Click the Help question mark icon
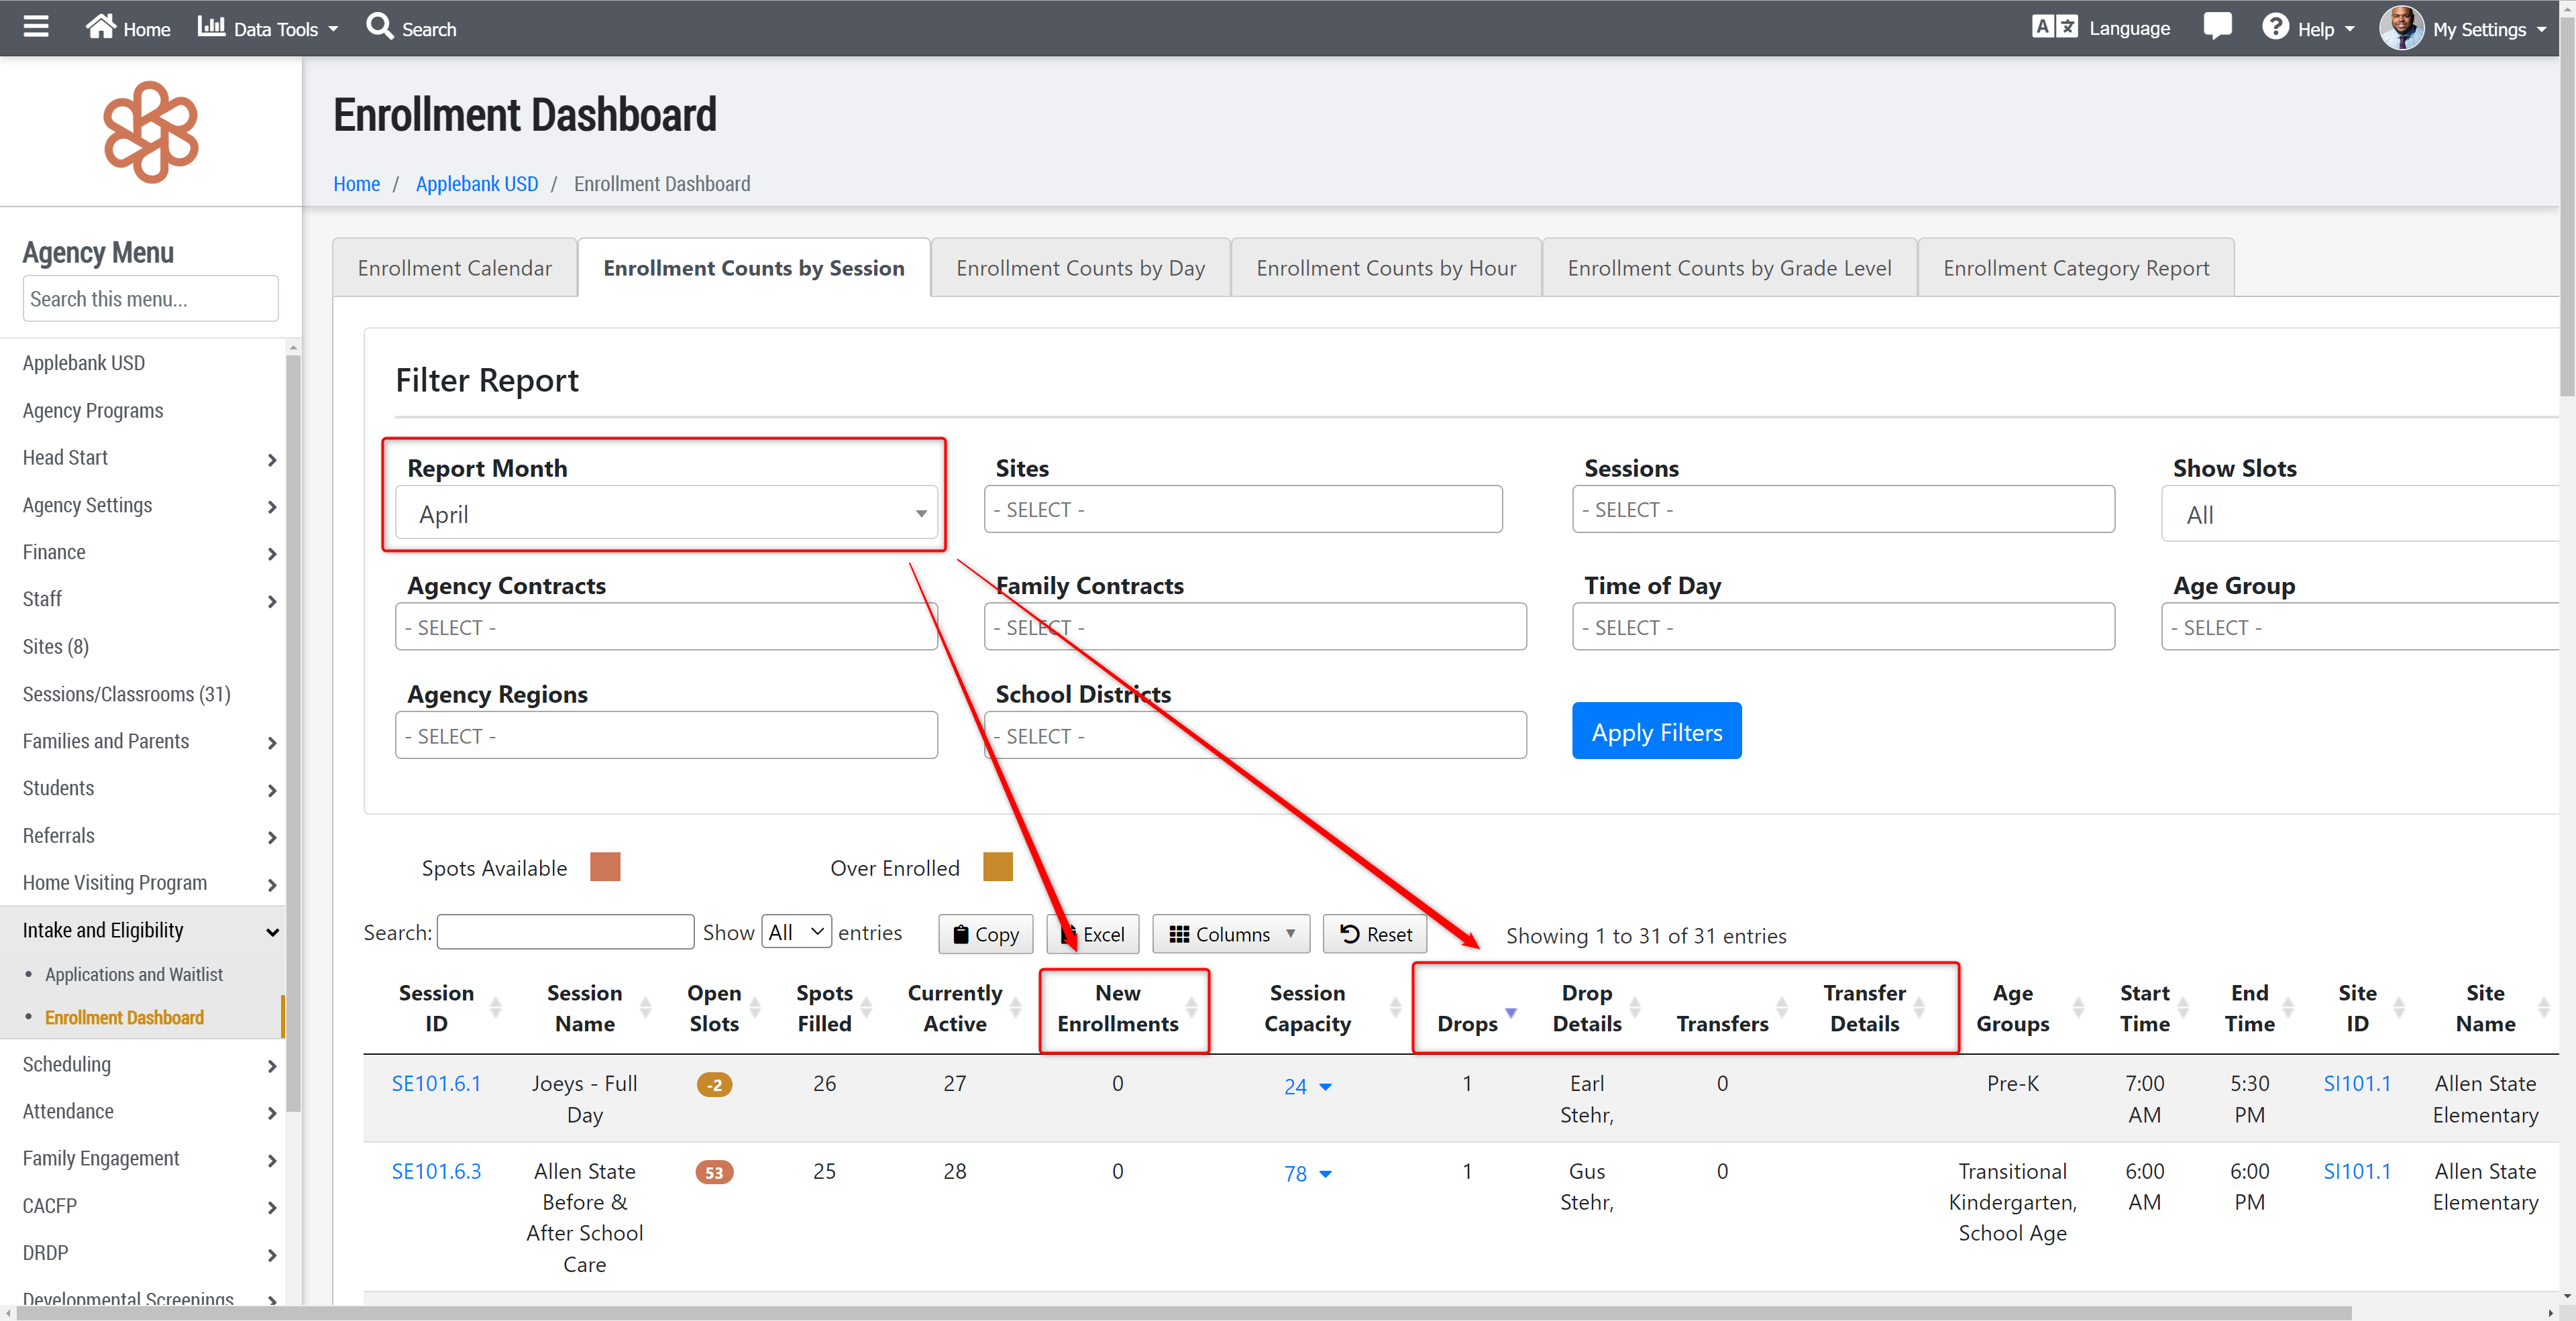2576x1321 pixels. pyautogui.click(x=2275, y=27)
